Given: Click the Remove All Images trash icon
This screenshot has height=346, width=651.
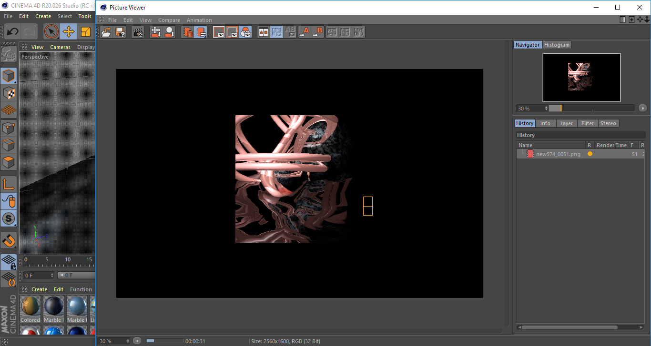Looking at the screenshot, I should click(187, 32).
